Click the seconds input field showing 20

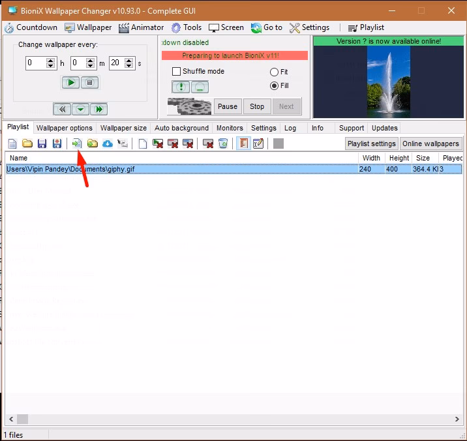pyautogui.click(x=117, y=63)
